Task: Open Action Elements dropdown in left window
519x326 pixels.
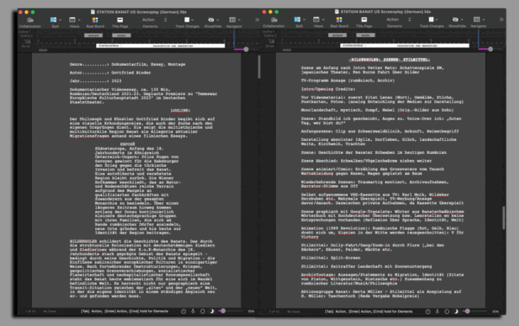Action: click(155, 20)
